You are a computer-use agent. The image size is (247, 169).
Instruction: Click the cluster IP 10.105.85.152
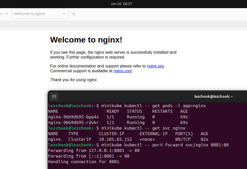[x=115, y=139]
